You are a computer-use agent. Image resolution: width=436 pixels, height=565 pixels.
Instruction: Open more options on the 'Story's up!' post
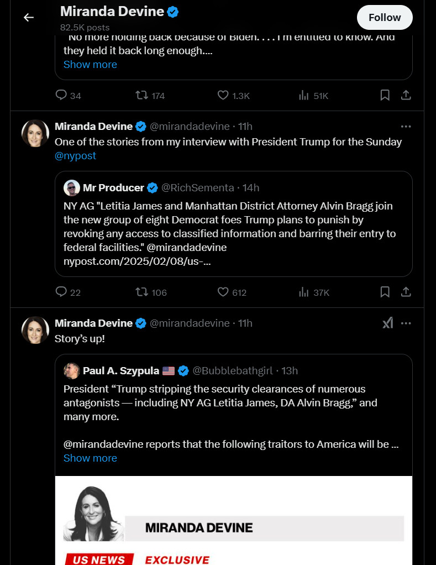pyautogui.click(x=406, y=323)
